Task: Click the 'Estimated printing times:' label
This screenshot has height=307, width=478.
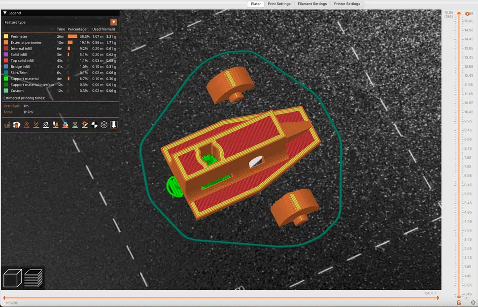Action: [24, 98]
